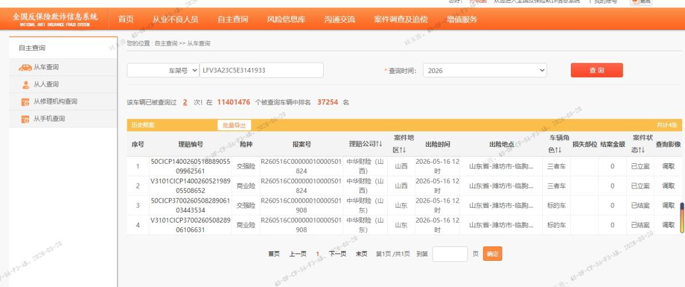
Task: Click the colored vertical scrollbar at right
Action: click(682, 217)
